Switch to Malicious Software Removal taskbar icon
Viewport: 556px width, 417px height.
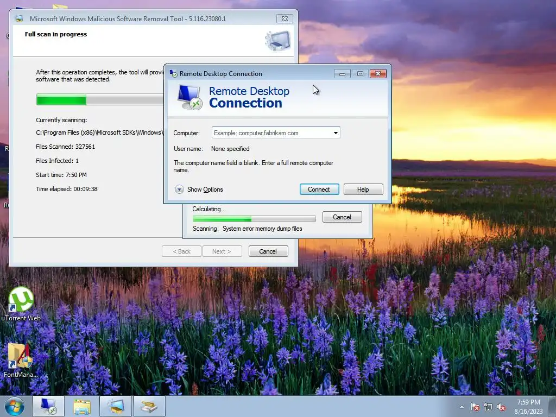[116, 406]
